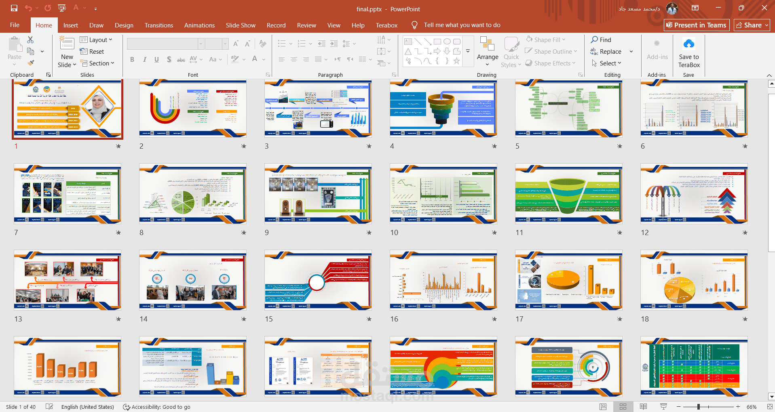This screenshot has width=775, height=412.
Task: Open the Terabox tab
Action: tap(386, 25)
